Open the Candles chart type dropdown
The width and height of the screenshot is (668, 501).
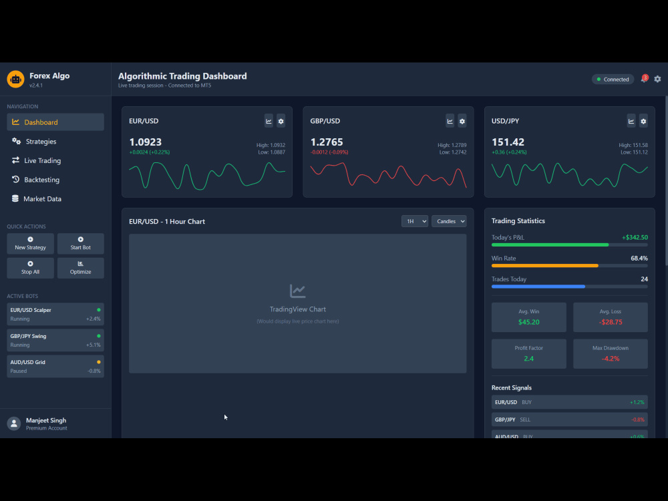coord(449,221)
